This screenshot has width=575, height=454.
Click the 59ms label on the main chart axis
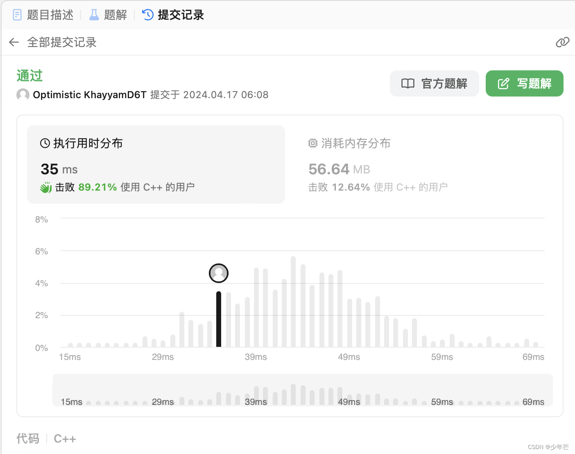[x=442, y=357]
